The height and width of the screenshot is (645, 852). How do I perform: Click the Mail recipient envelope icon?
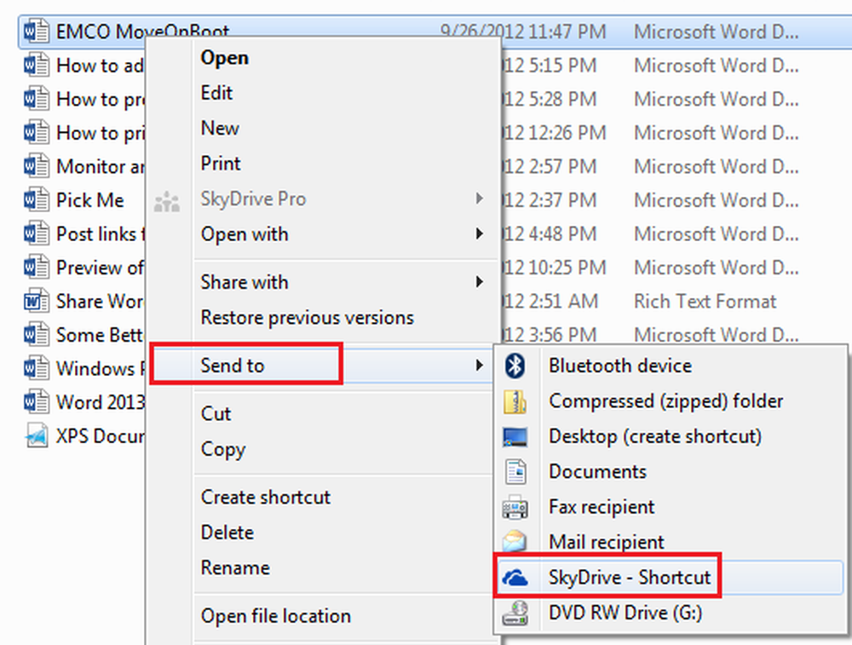pos(515,541)
